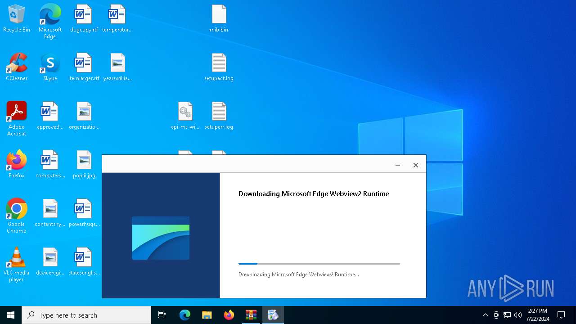This screenshot has width=576, height=324.
Task: Select the CCleaner desktop shortcut
Action: [x=17, y=67]
